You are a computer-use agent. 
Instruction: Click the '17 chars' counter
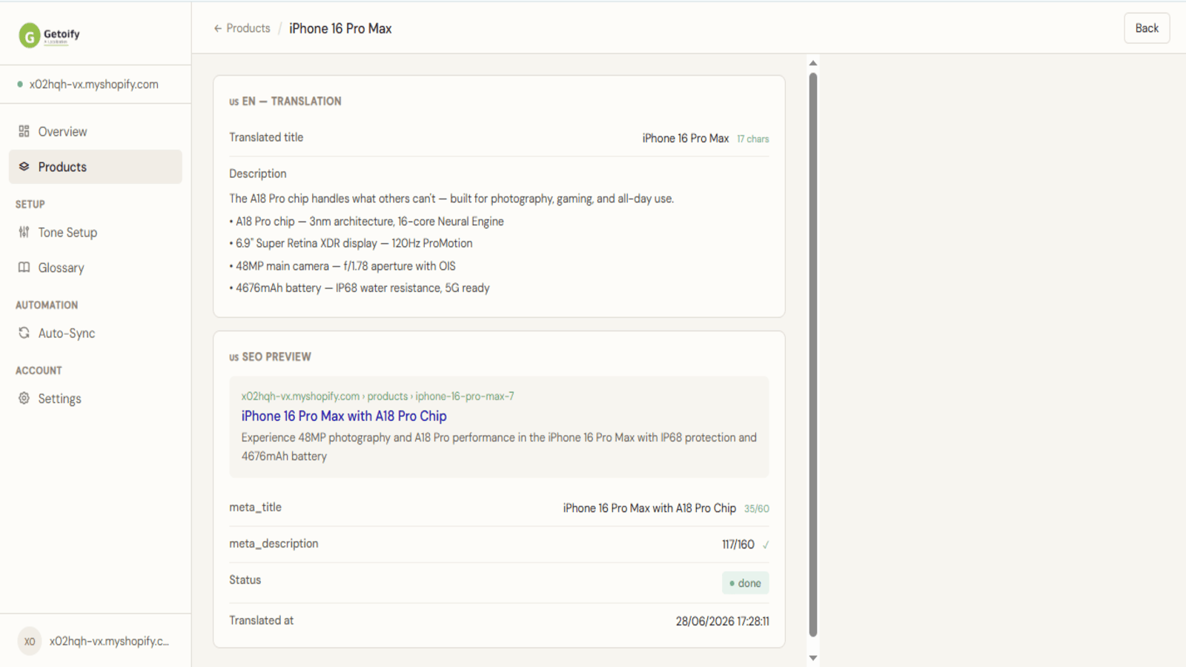753,139
